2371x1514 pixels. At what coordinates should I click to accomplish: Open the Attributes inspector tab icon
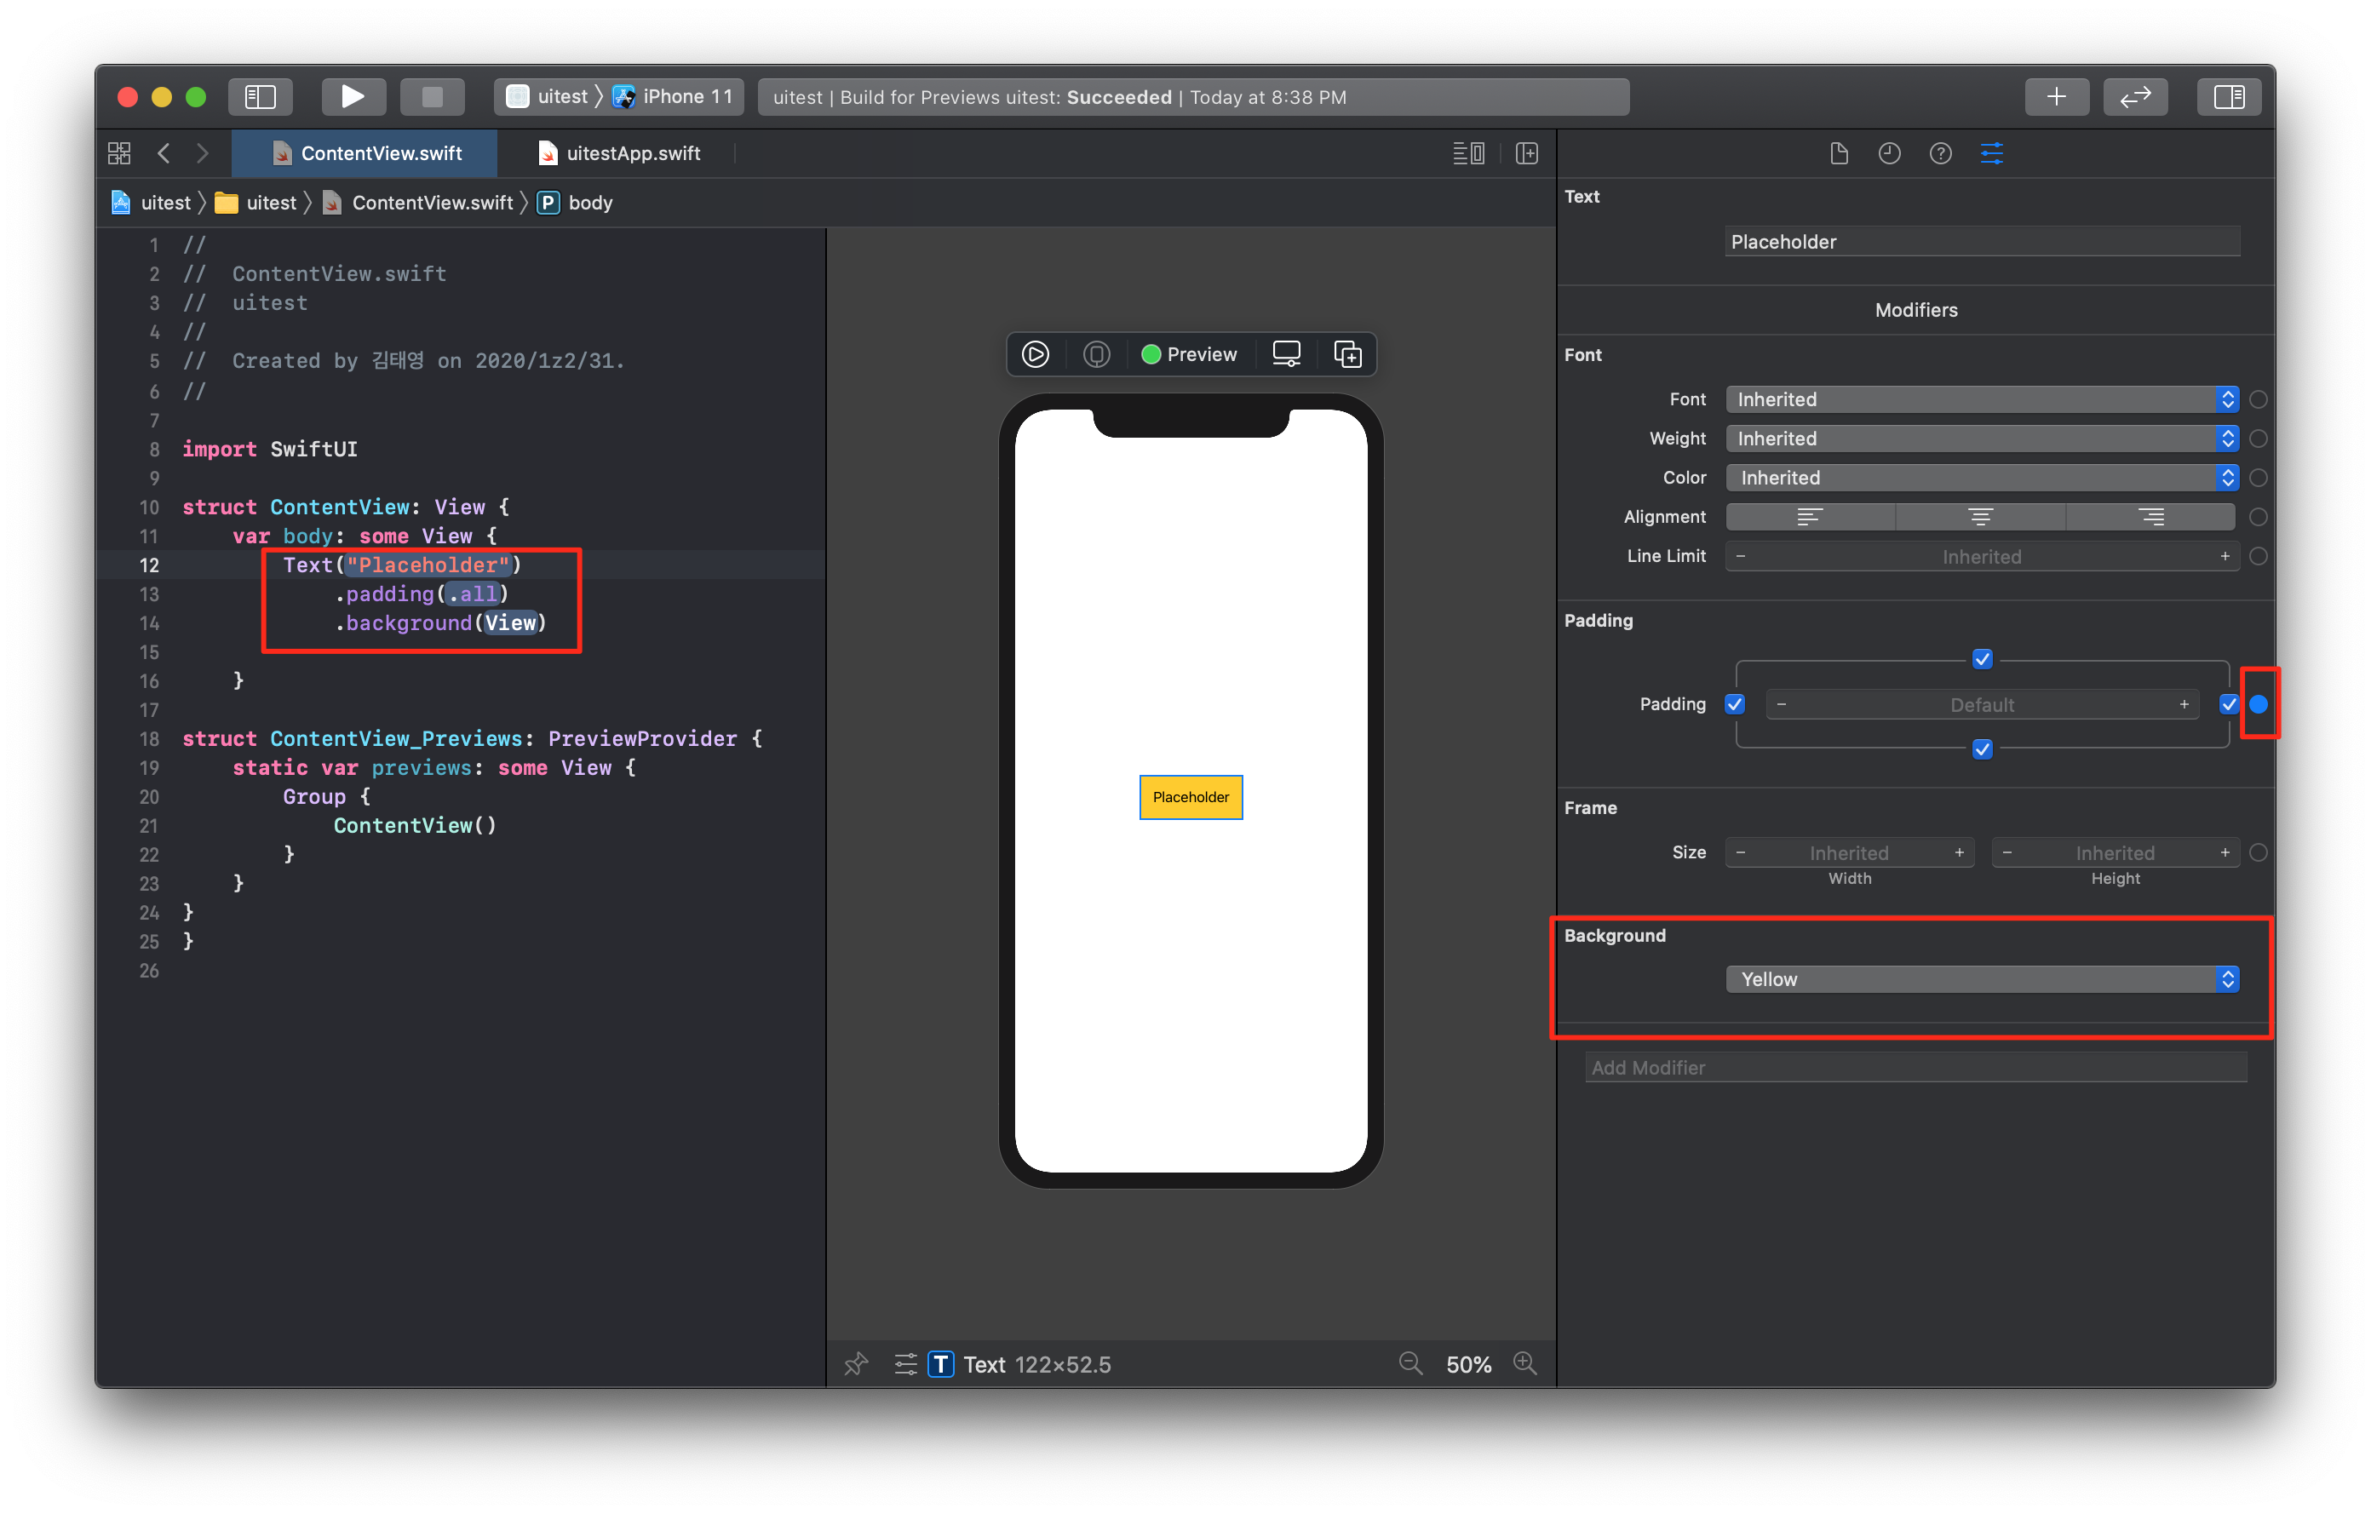(1991, 153)
